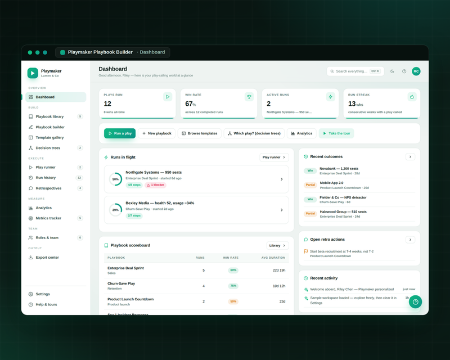Open the Template gallery
This screenshot has width=450, height=360.
(56, 137)
